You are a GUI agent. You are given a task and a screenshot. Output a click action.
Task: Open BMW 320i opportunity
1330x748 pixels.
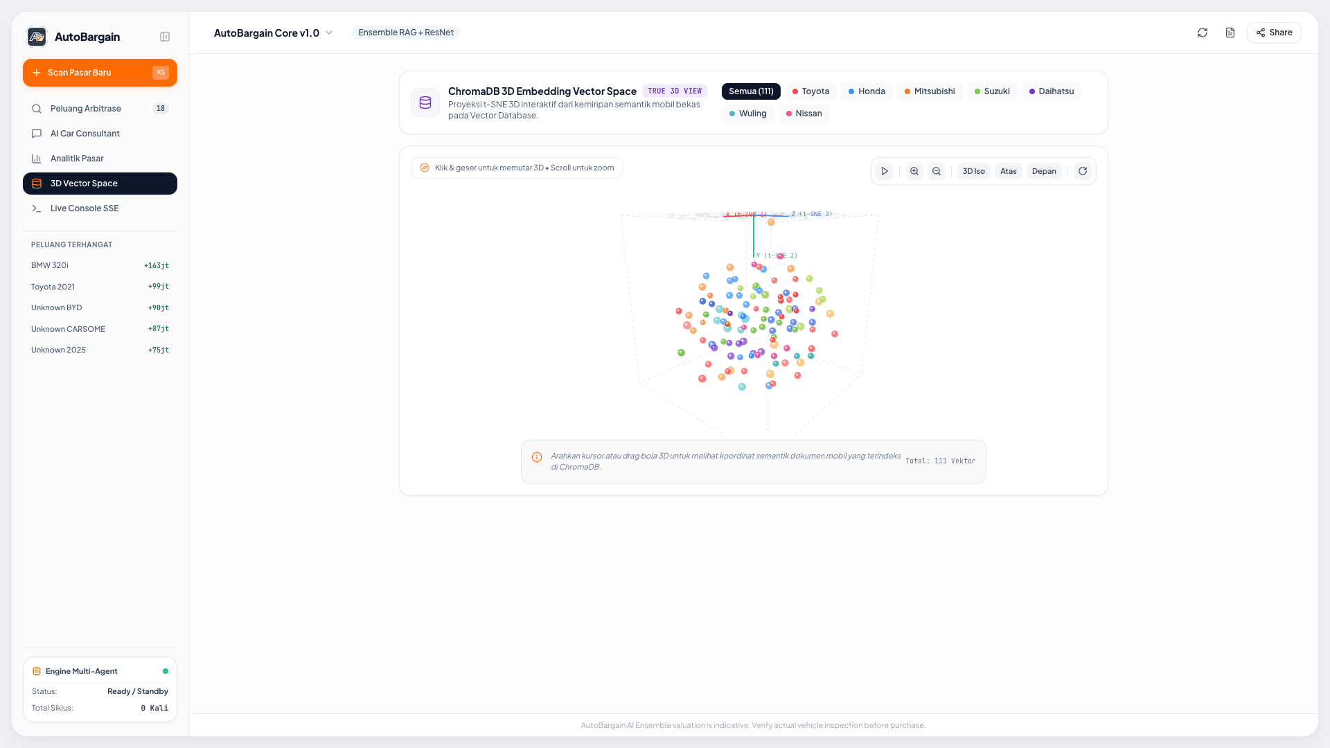pos(100,265)
